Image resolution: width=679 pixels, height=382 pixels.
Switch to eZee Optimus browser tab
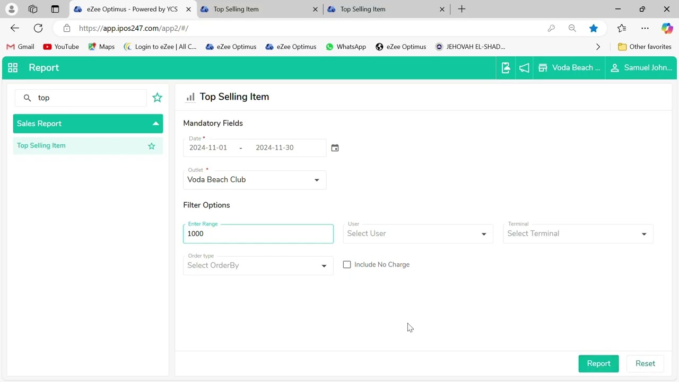tap(133, 9)
